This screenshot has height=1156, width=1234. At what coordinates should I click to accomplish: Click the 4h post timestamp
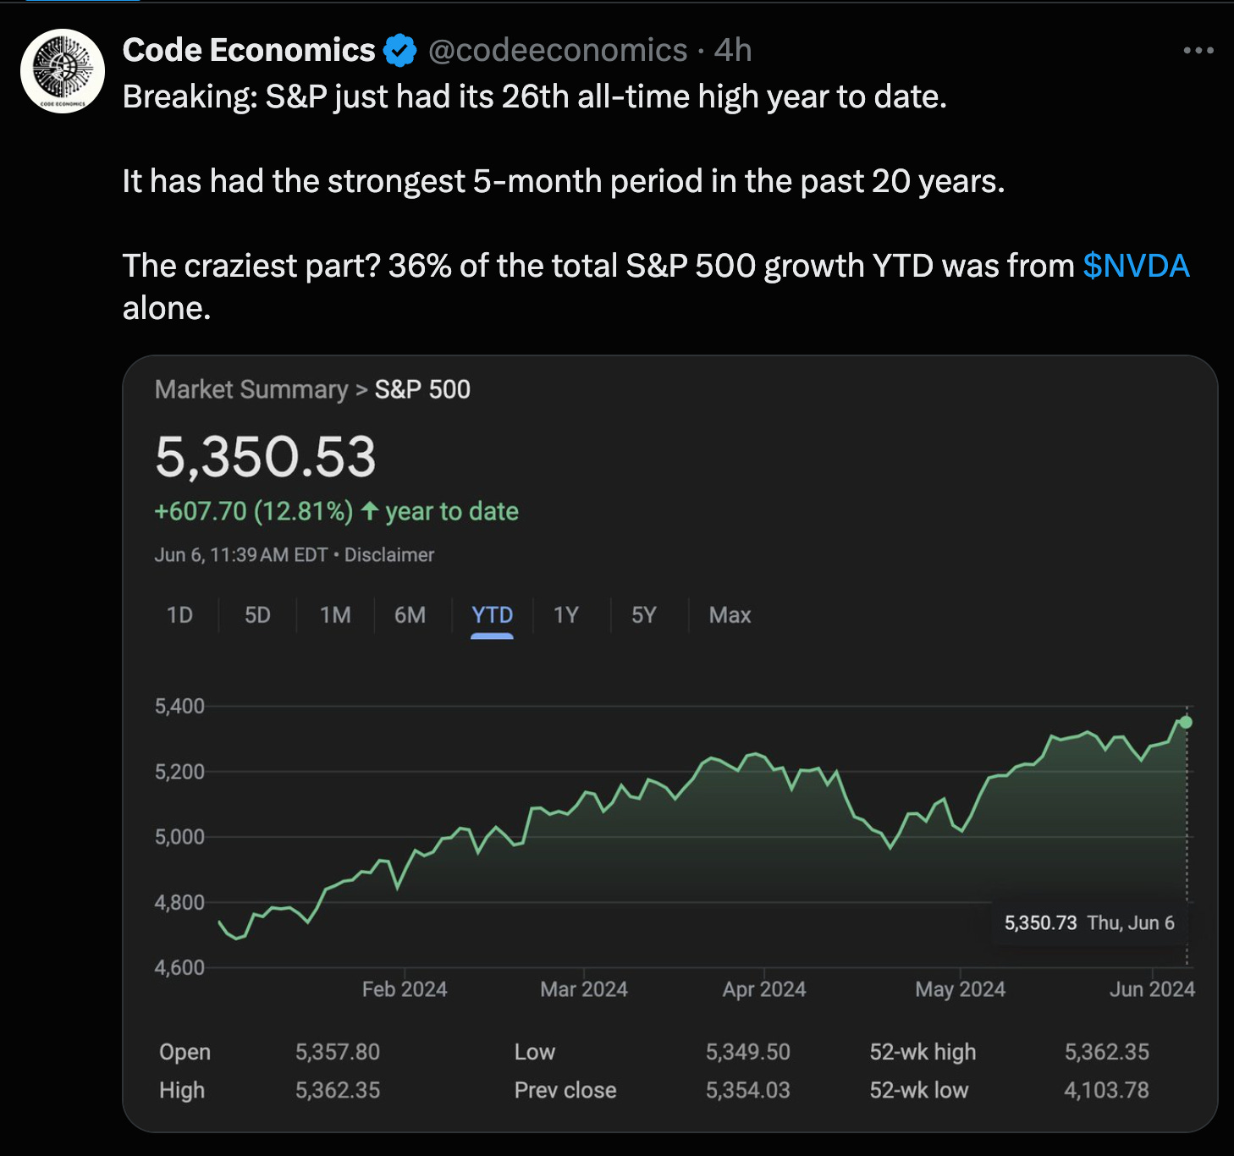733,51
